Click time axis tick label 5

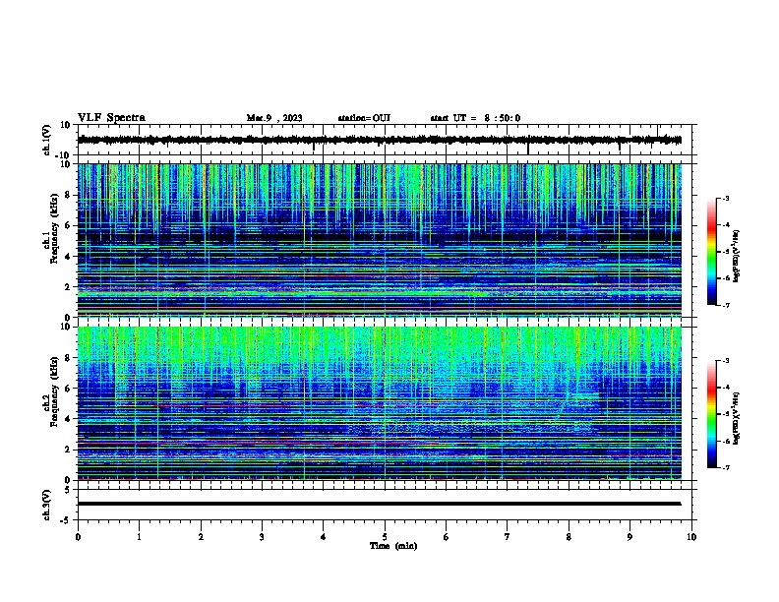385,537
